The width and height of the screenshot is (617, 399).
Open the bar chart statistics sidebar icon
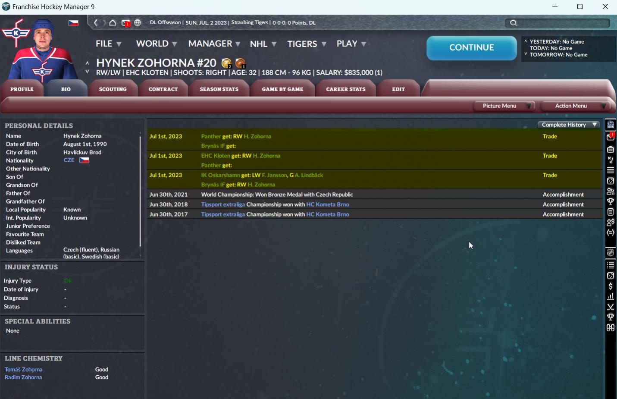click(611, 296)
